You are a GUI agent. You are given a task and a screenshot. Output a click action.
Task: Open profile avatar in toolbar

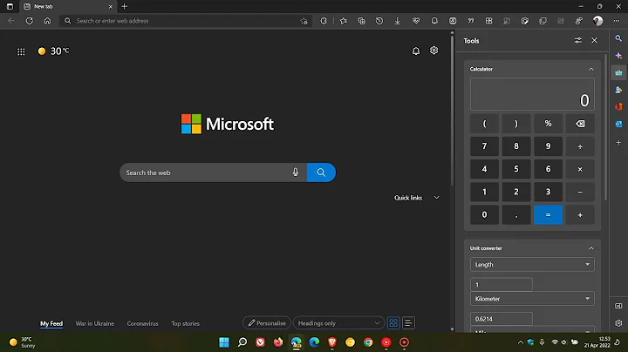click(597, 21)
